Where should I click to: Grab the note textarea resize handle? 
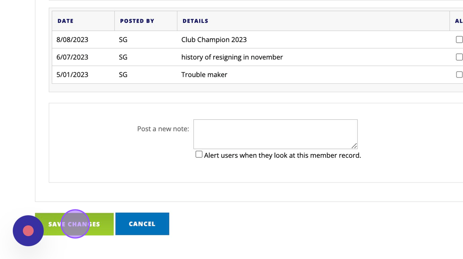pyautogui.click(x=354, y=146)
